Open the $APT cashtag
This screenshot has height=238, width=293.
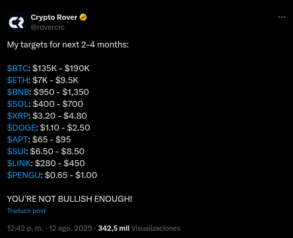[17, 140]
